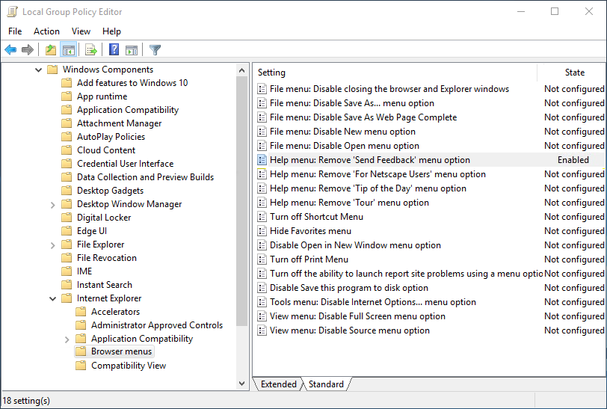Viewport: 607px width, 409px height.
Task: Switch to the Extended tab
Action: coord(279,384)
